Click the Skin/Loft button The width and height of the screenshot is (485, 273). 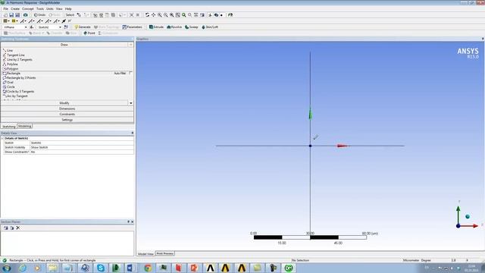pyautogui.click(x=210, y=27)
